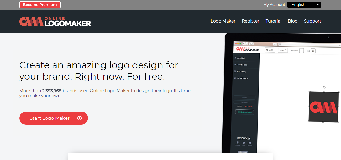This screenshot has height=160, width=341.
Task: Click the Tutorial resource icon in mockup
Action: coord(238,143)
